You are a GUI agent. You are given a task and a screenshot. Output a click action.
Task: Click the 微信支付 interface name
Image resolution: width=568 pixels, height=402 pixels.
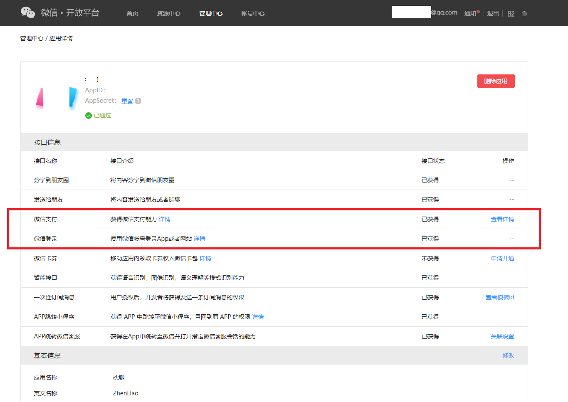45,219
